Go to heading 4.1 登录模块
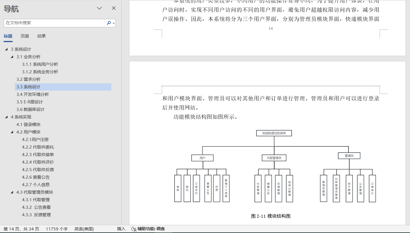Screen dimensions: 410x233 click(x=28, y=125)
